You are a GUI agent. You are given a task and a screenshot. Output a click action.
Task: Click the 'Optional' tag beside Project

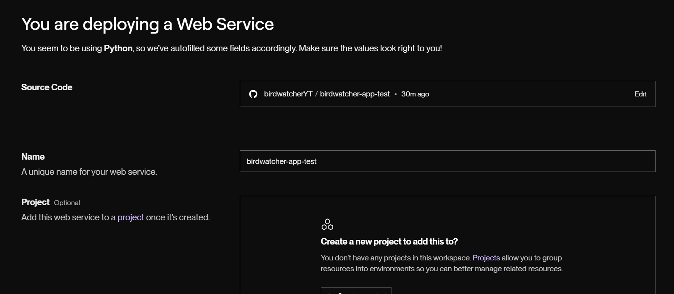pos(67,203)
